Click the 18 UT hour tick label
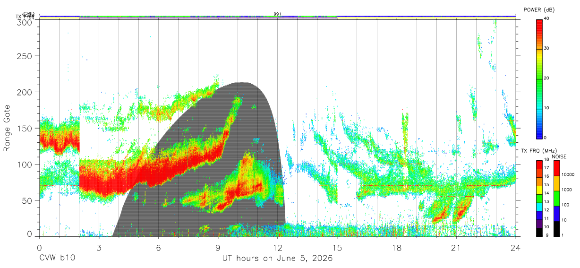580x268 pixels. (x=397, y=247)
